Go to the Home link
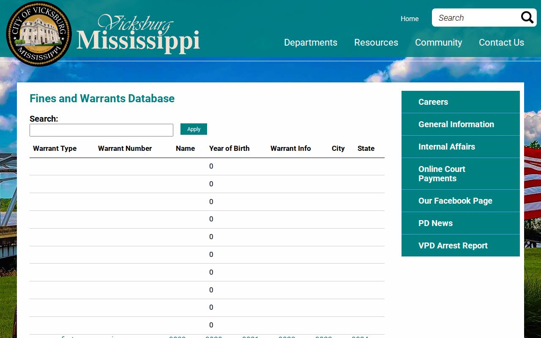The image size is (541, 338). click(410, 19)
